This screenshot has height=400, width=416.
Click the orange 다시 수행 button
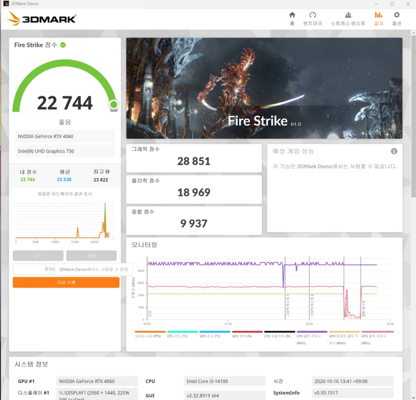click(x=66, y=282)
